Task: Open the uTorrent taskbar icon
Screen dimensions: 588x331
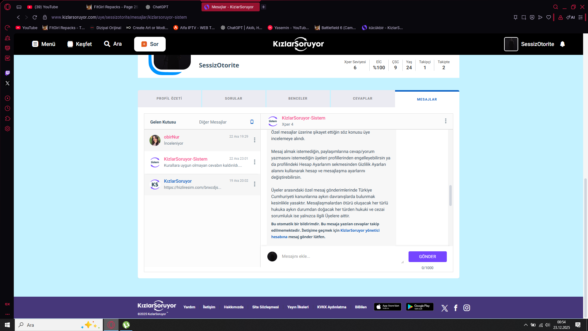Action: click(126, 325)
